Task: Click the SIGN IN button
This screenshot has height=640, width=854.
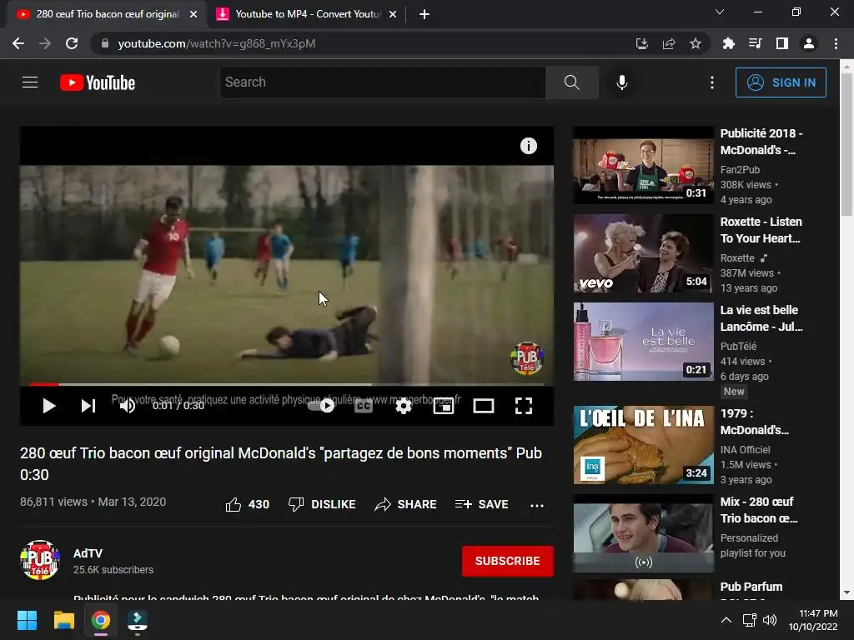Action: (x=781, y=82)
